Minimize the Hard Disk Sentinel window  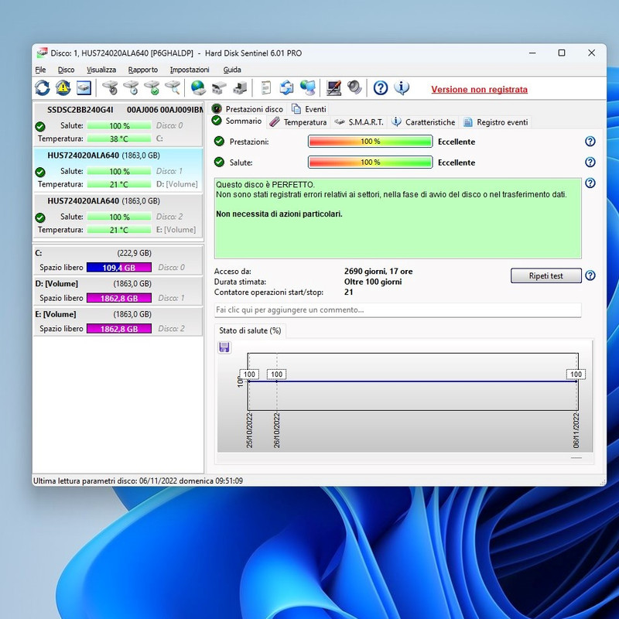532,53
